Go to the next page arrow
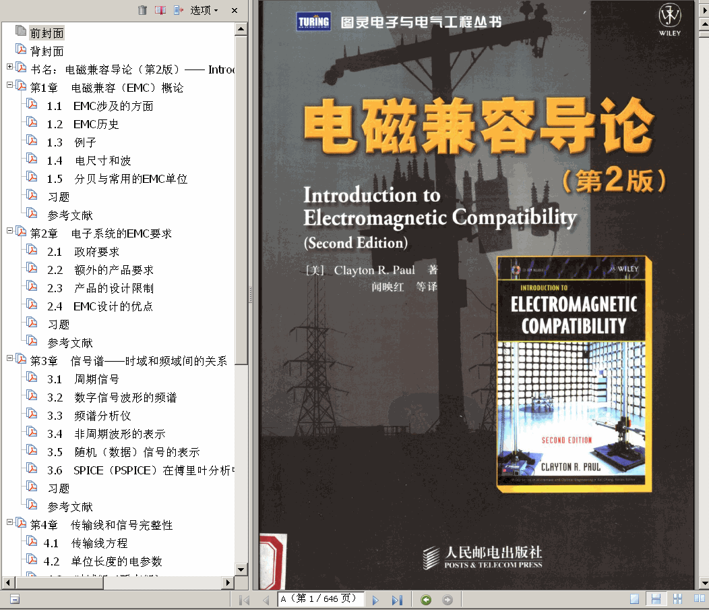 tap(375, 599)
